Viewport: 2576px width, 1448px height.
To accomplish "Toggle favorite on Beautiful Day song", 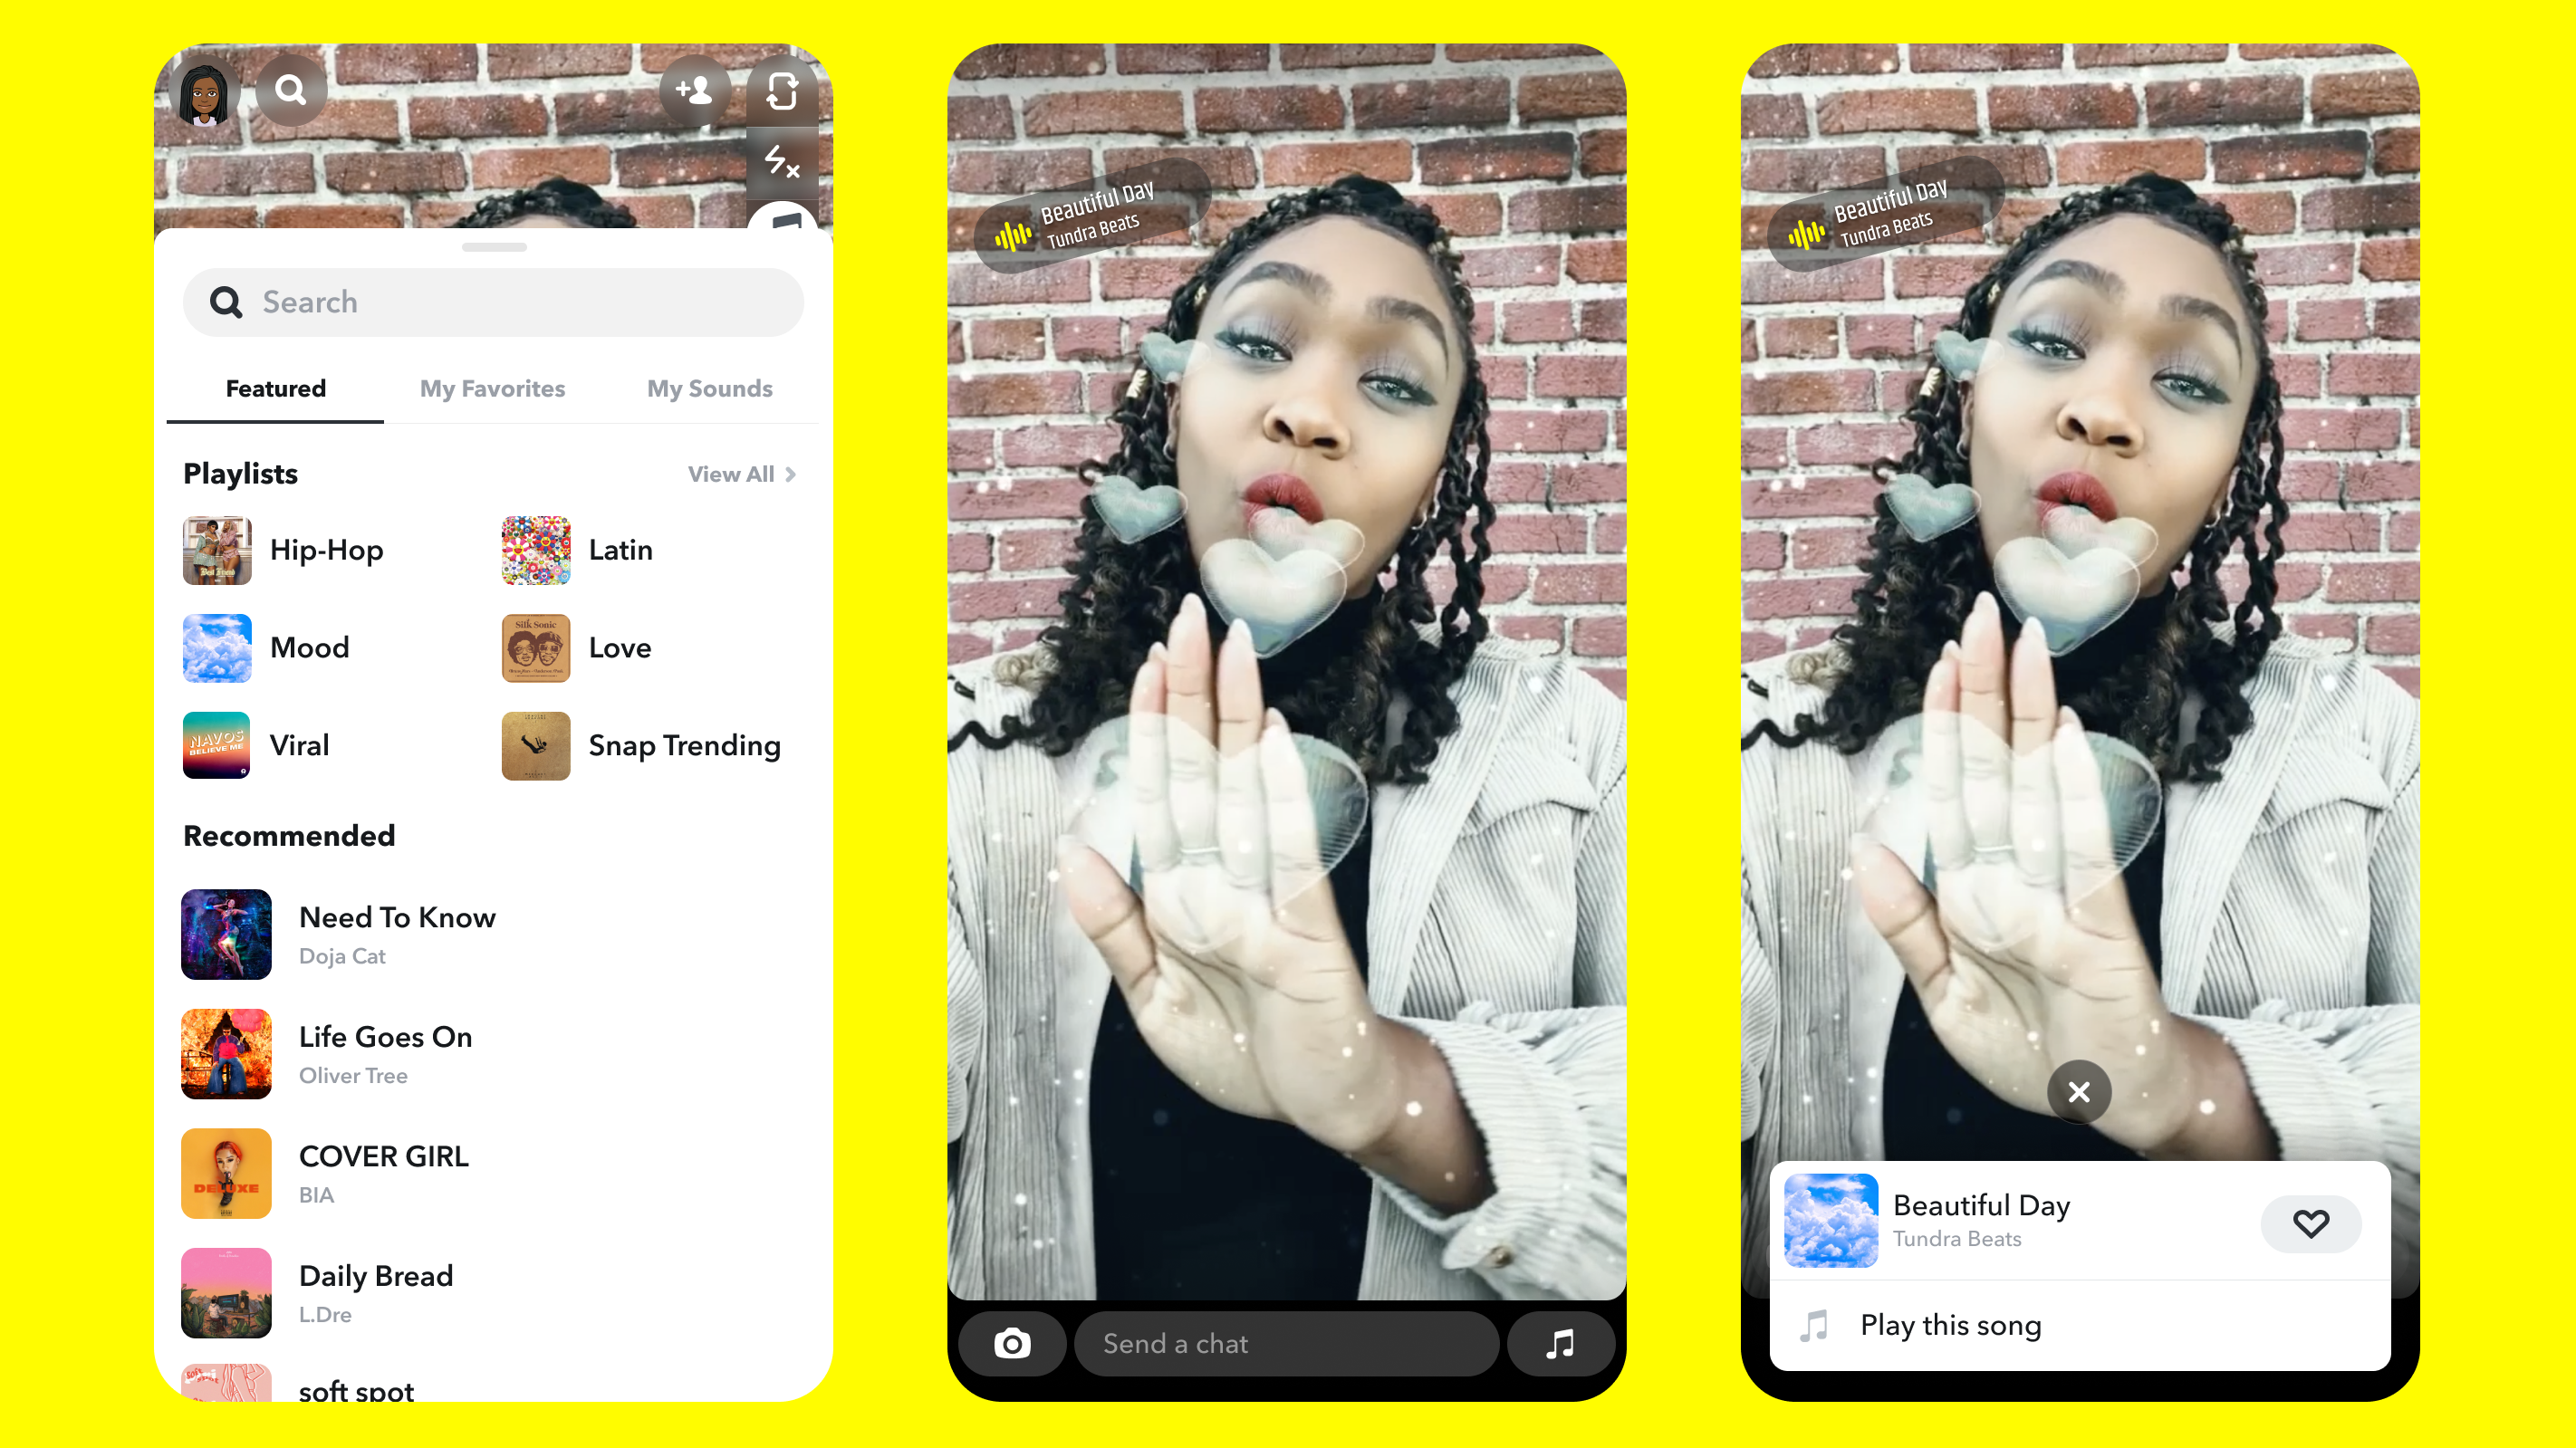I will [x=2312, y=1223].
